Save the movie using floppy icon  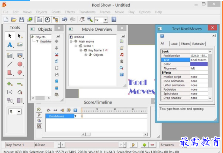point(22,20)
